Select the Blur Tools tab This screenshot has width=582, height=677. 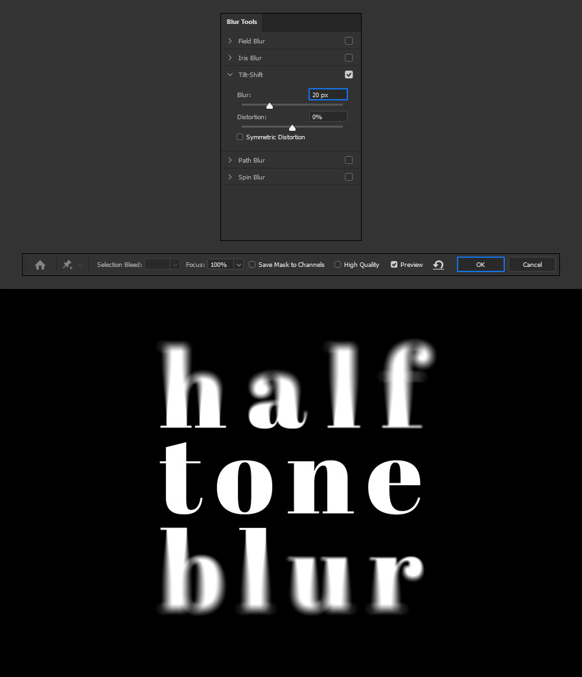pyautogui.click(x=242, y=22)
